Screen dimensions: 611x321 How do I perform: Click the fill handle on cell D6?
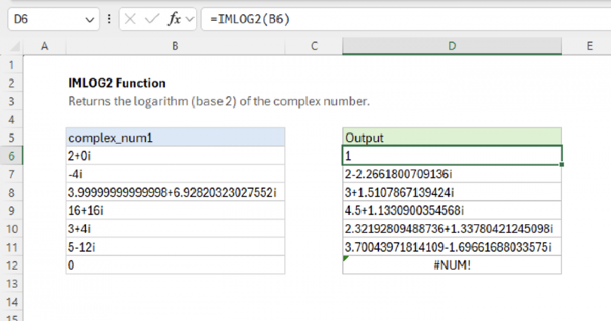tap(561, 163)
